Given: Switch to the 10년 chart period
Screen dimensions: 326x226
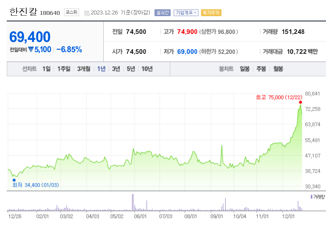Looking at the screenshot, I should (147, 69).
